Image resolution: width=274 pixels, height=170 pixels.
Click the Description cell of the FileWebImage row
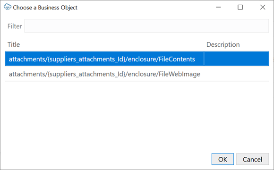(x=236, y=74)
